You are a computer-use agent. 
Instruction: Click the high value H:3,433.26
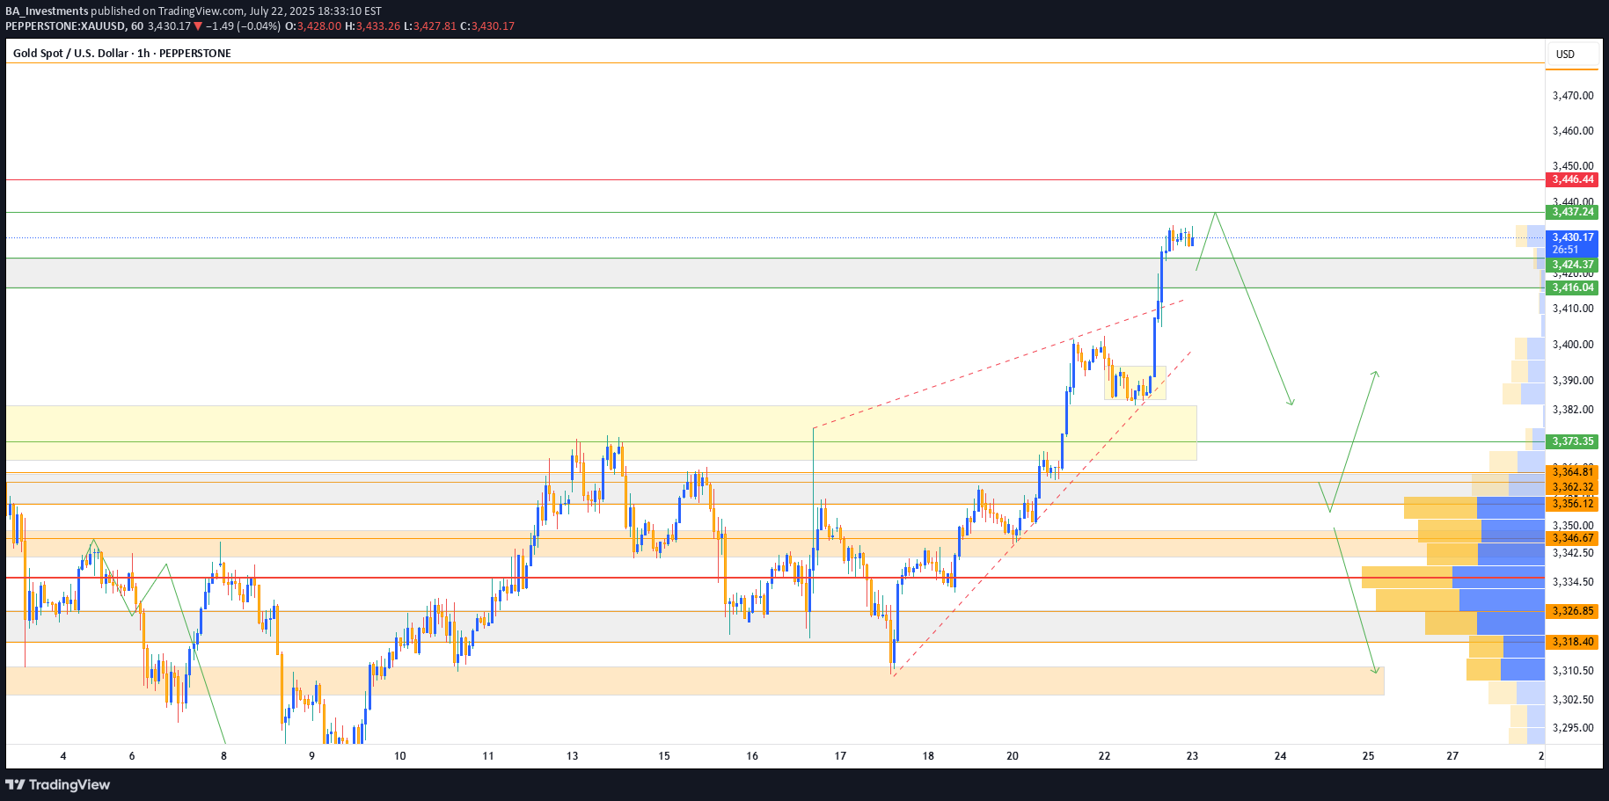pos(372,26)
